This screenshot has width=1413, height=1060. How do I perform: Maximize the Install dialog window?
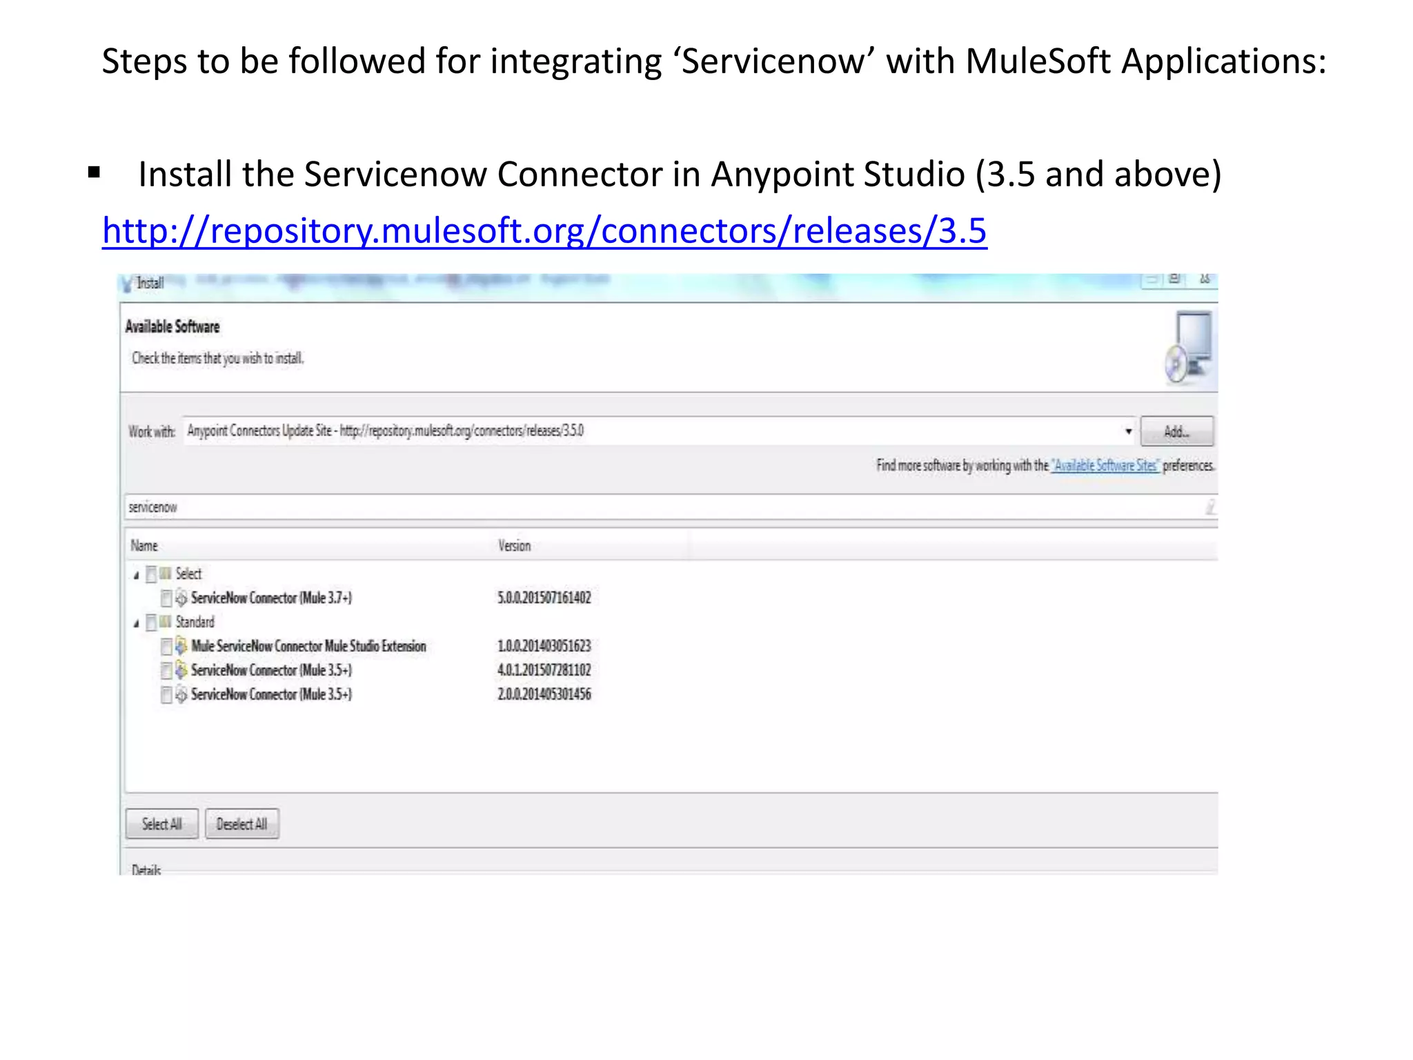[1174, 279]
